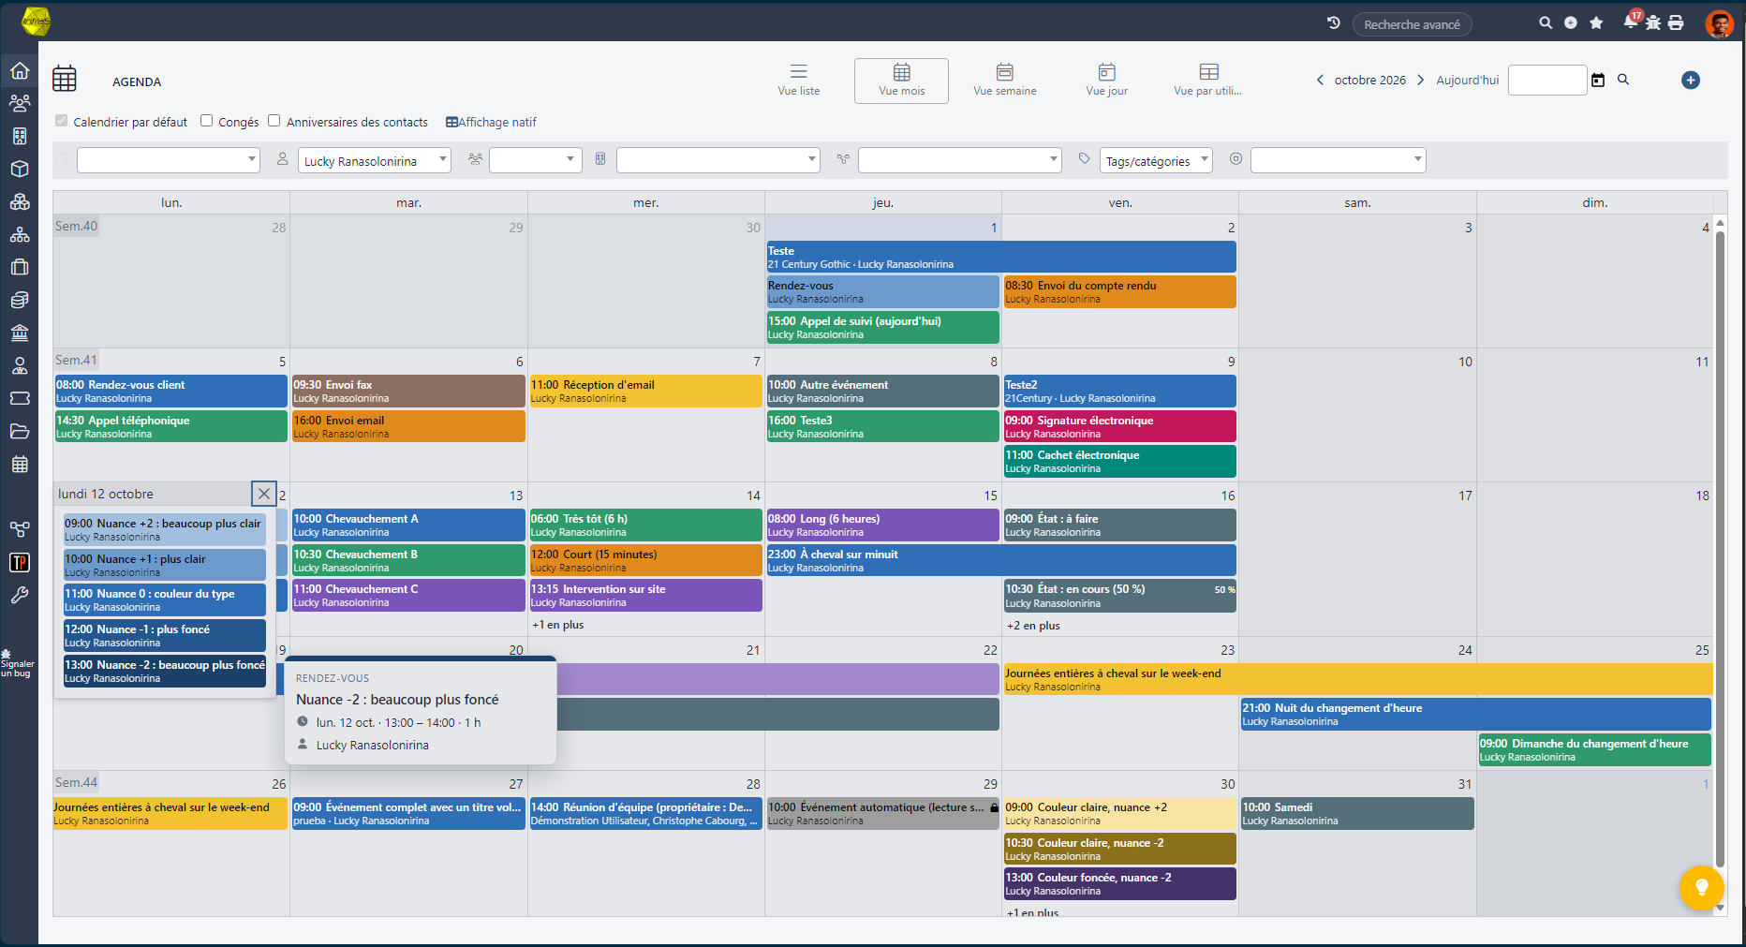The image size is (1746, 947).
Task: Expand '+2 en plus' on October 16
Action: [x=1033, y=626]
